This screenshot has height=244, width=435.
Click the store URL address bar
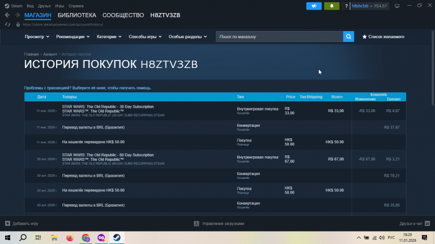[x=63, y=24]
